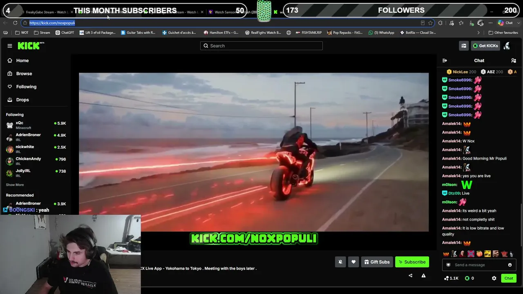
Task: Click the Get KICKs button
Action: [485, 46]
